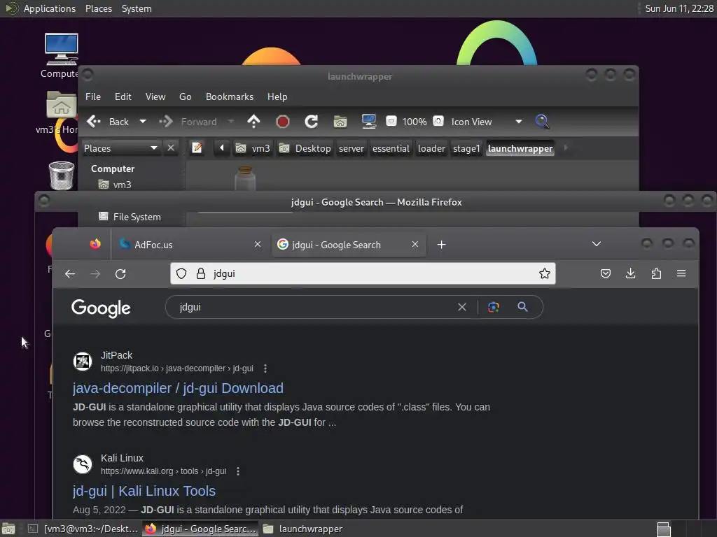Open the Applications menu in the top panel
The image size is (717, 537).
(50, 8)
